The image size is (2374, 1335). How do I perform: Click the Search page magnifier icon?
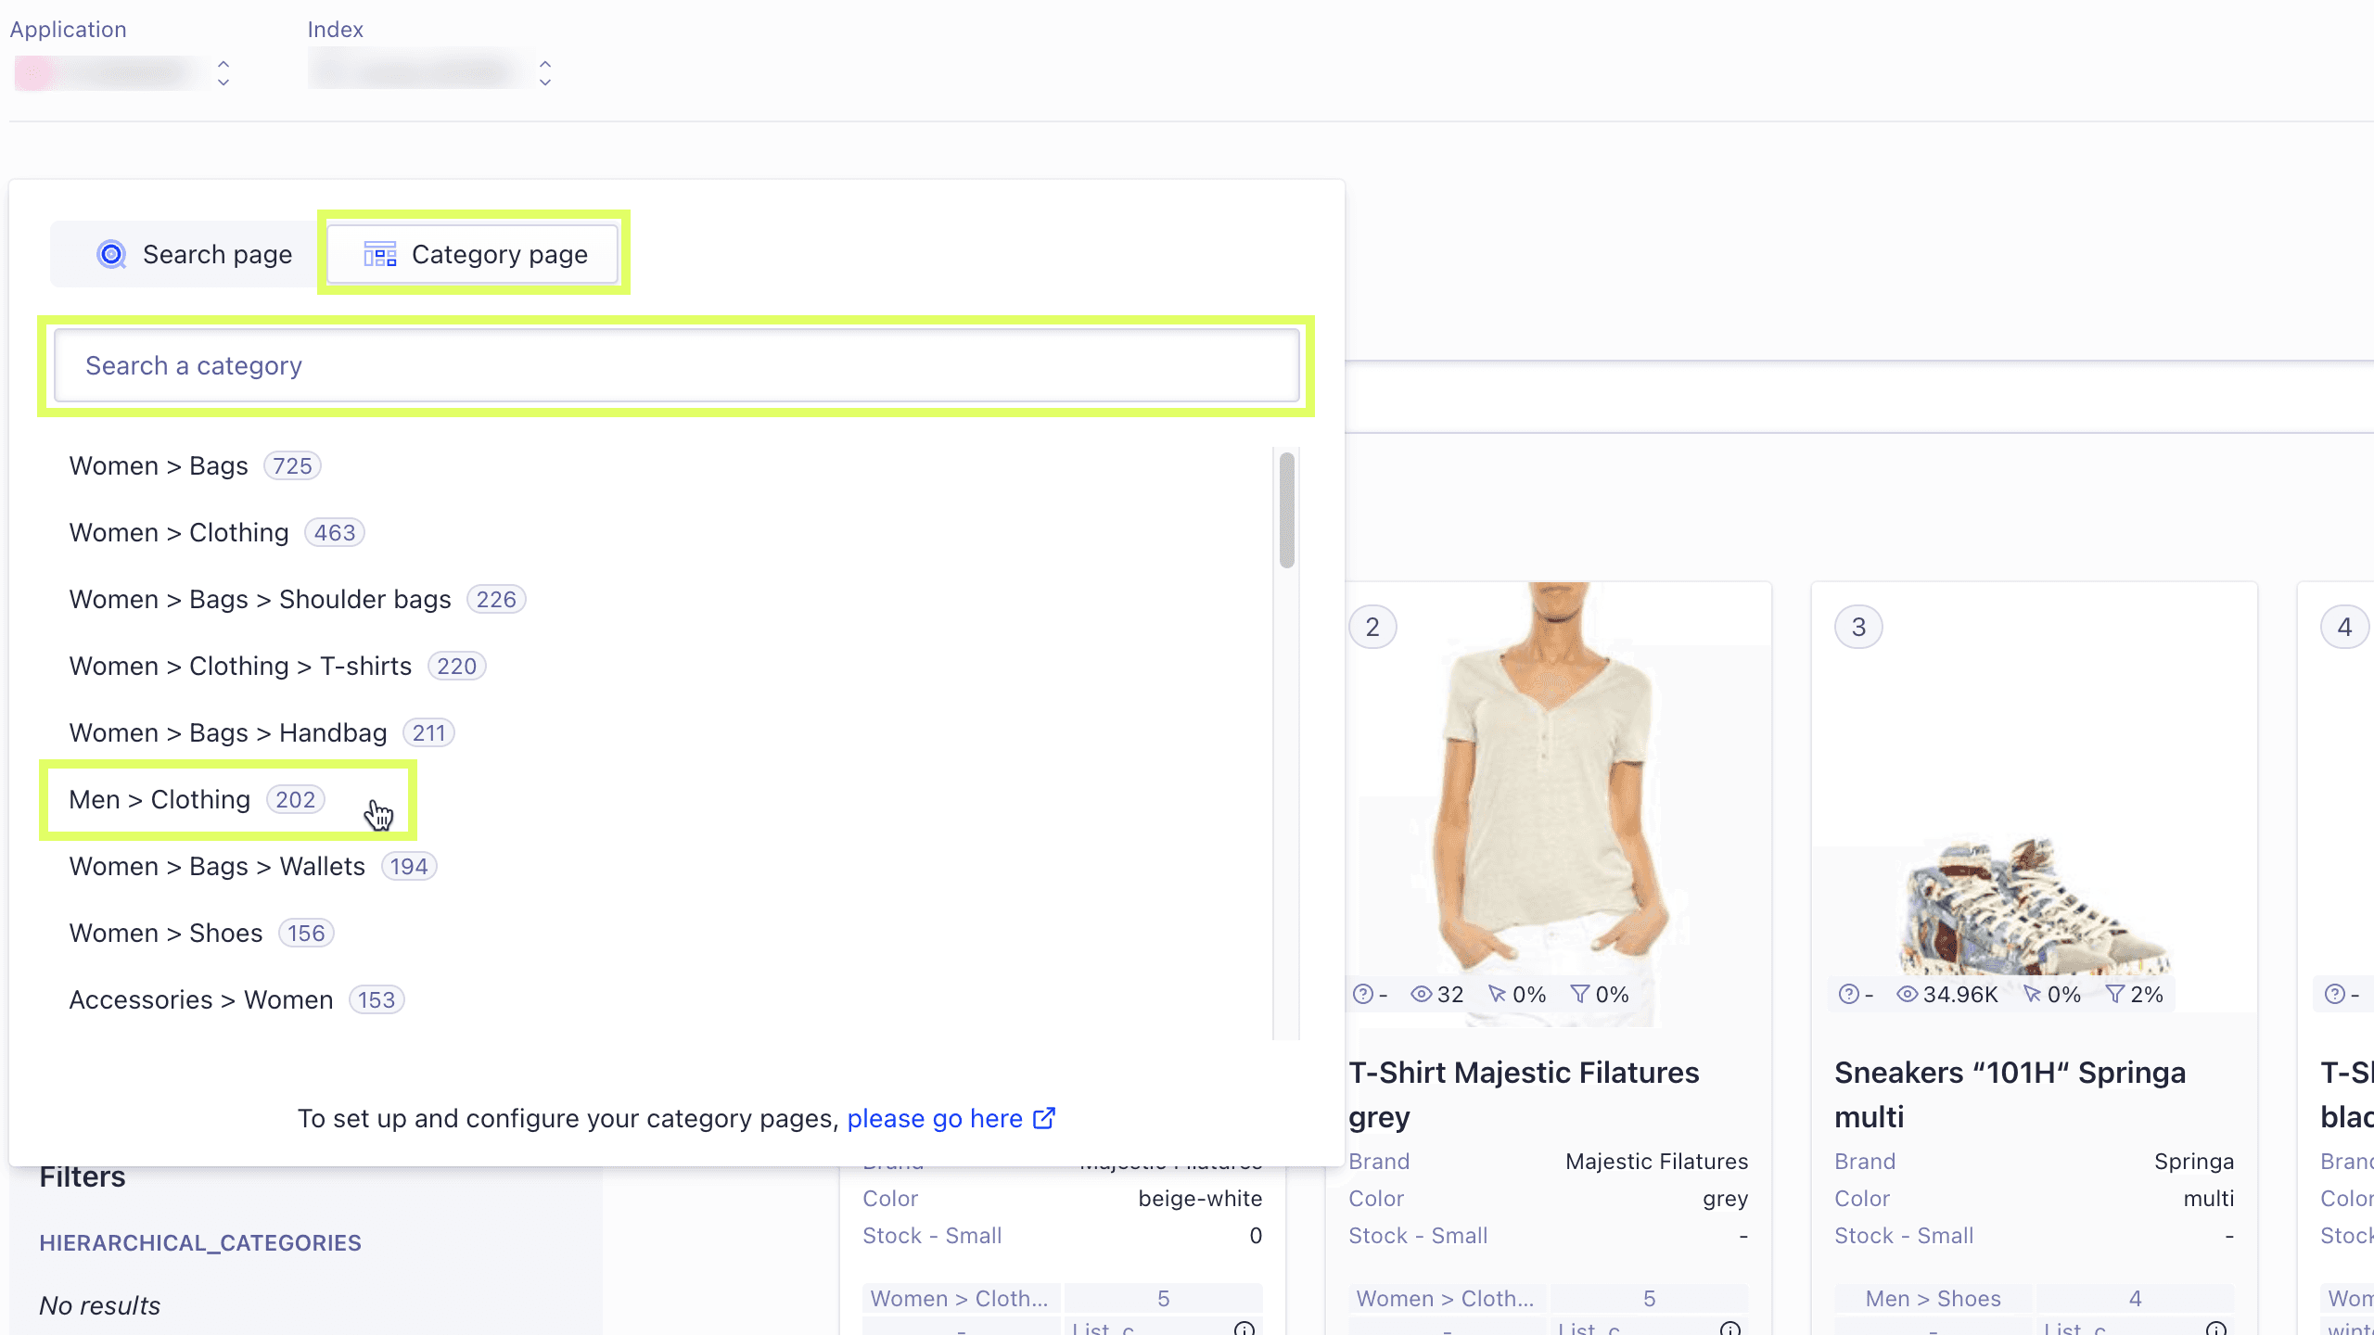(111, 254)
